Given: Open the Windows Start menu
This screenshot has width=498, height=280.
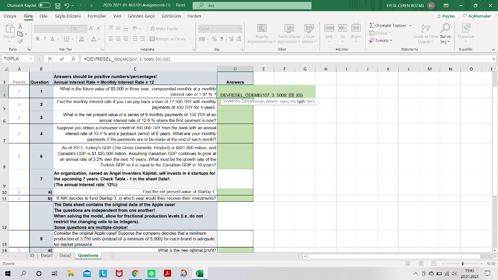Looking at the screenshot, I should click(x=8, y=273).
